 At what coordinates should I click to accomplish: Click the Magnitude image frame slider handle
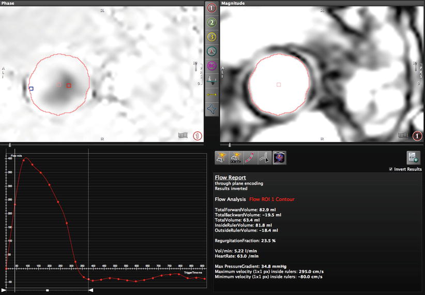pos(229,144)
